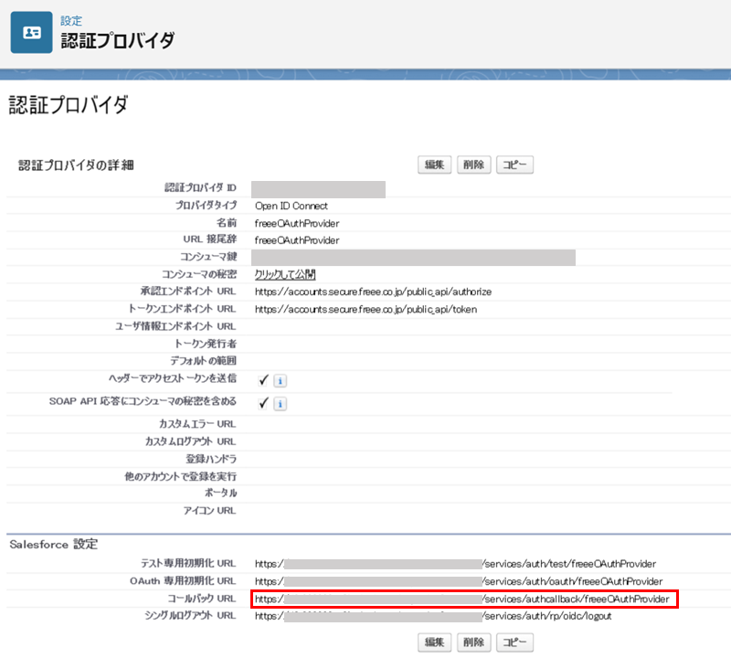Click the OAuth 専用初期化 URL value
731x658 pixels.
pyautogui.click(x=458, y=581)
